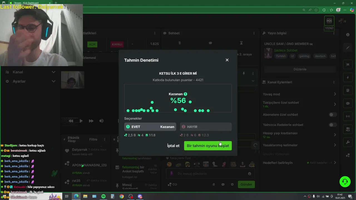Toggle Abonelere özel sohbet switch
Screen dimensions: 356x200
coord(333,114)
